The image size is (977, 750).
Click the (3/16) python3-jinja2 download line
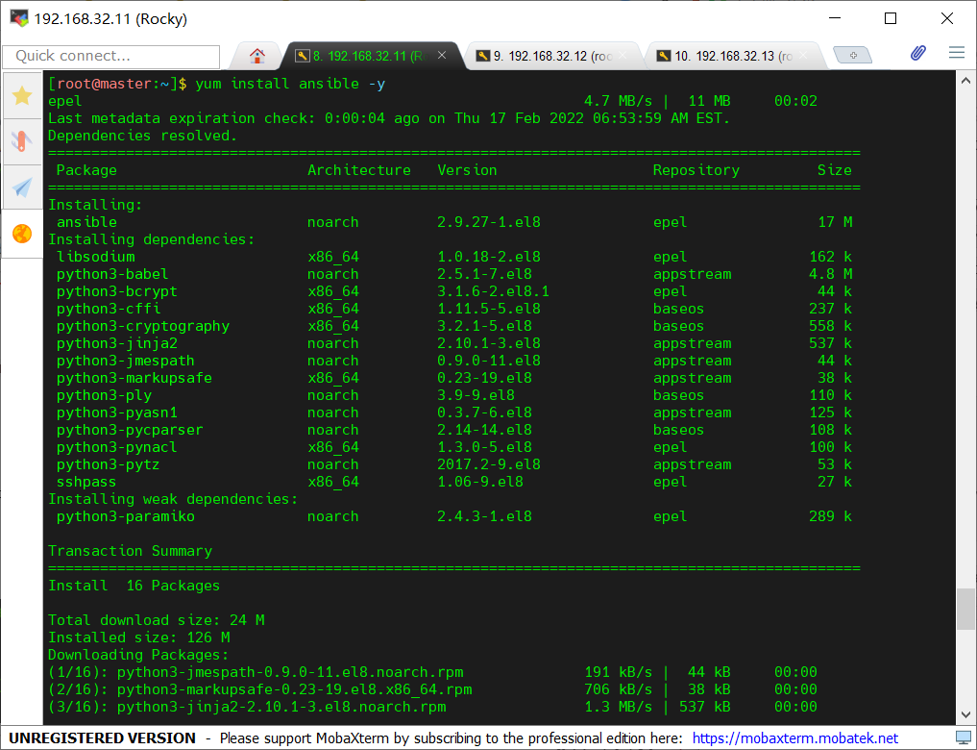click(432, 707)
